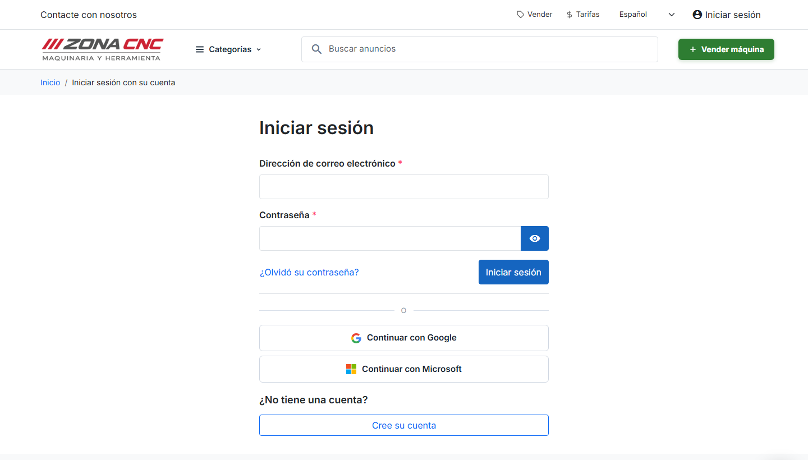Open the Categorías dropdown arrow

pos(259,49)
